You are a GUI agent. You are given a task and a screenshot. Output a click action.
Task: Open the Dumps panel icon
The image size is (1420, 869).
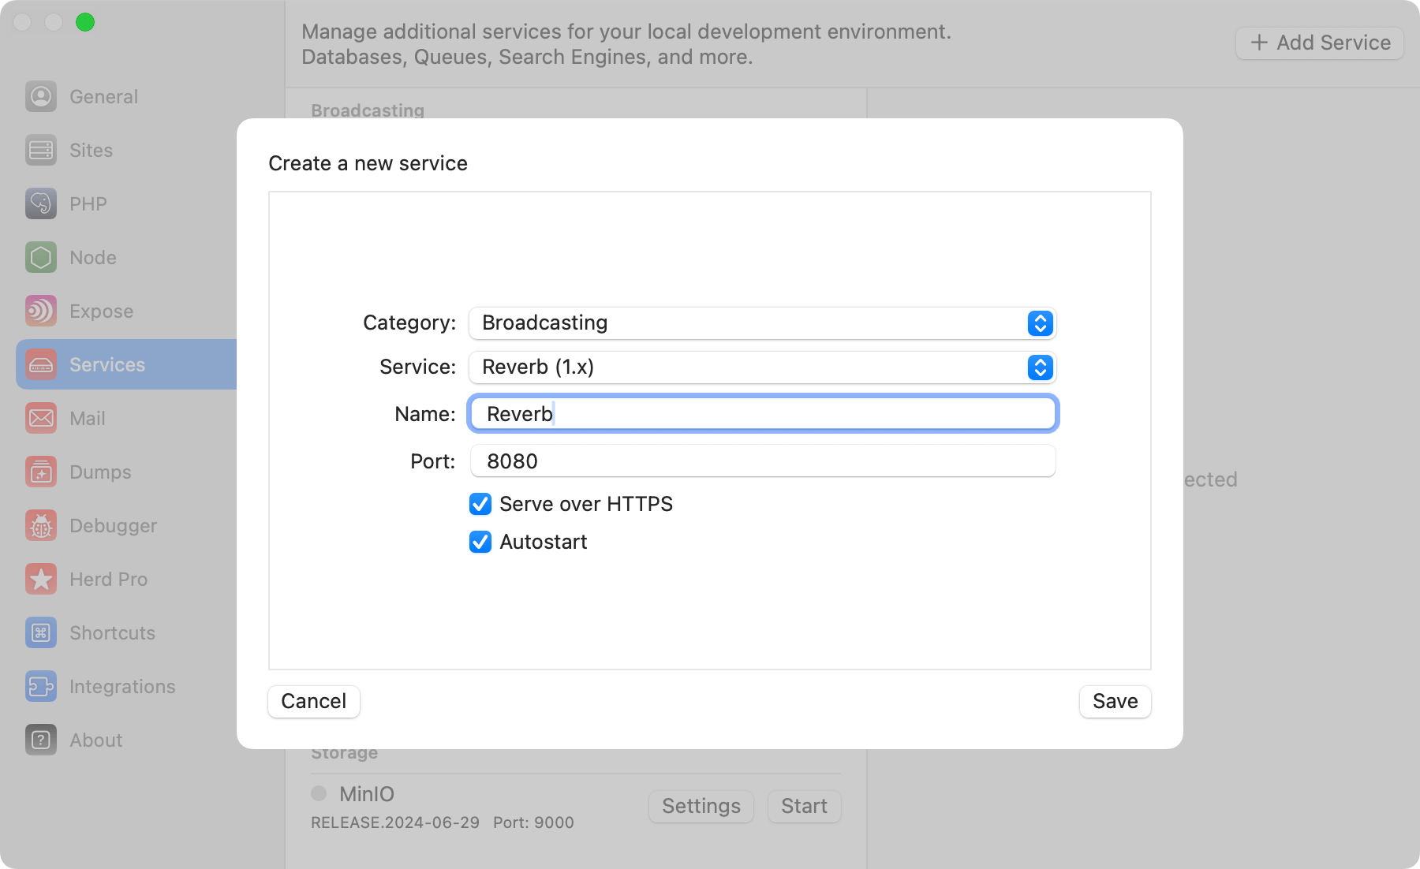[x=40, y=472]
